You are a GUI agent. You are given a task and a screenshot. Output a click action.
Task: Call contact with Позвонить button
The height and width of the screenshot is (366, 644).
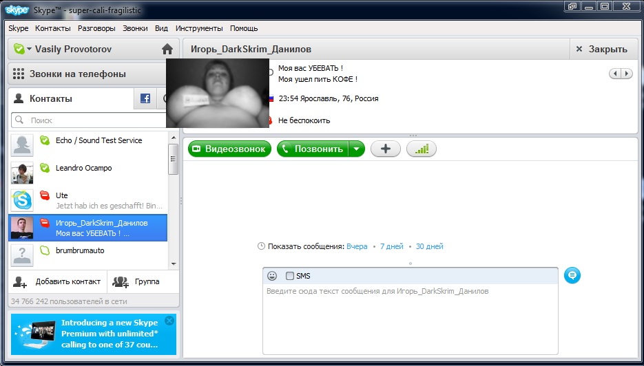click(313, 149)
